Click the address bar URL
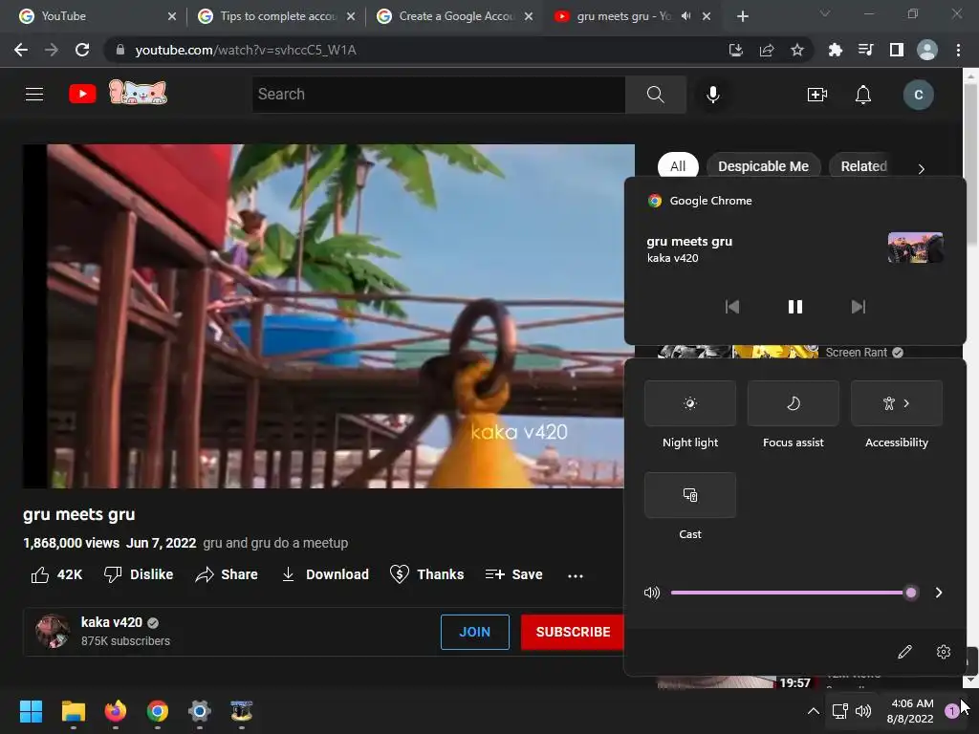Screen dimensions: 979x734 246,50
